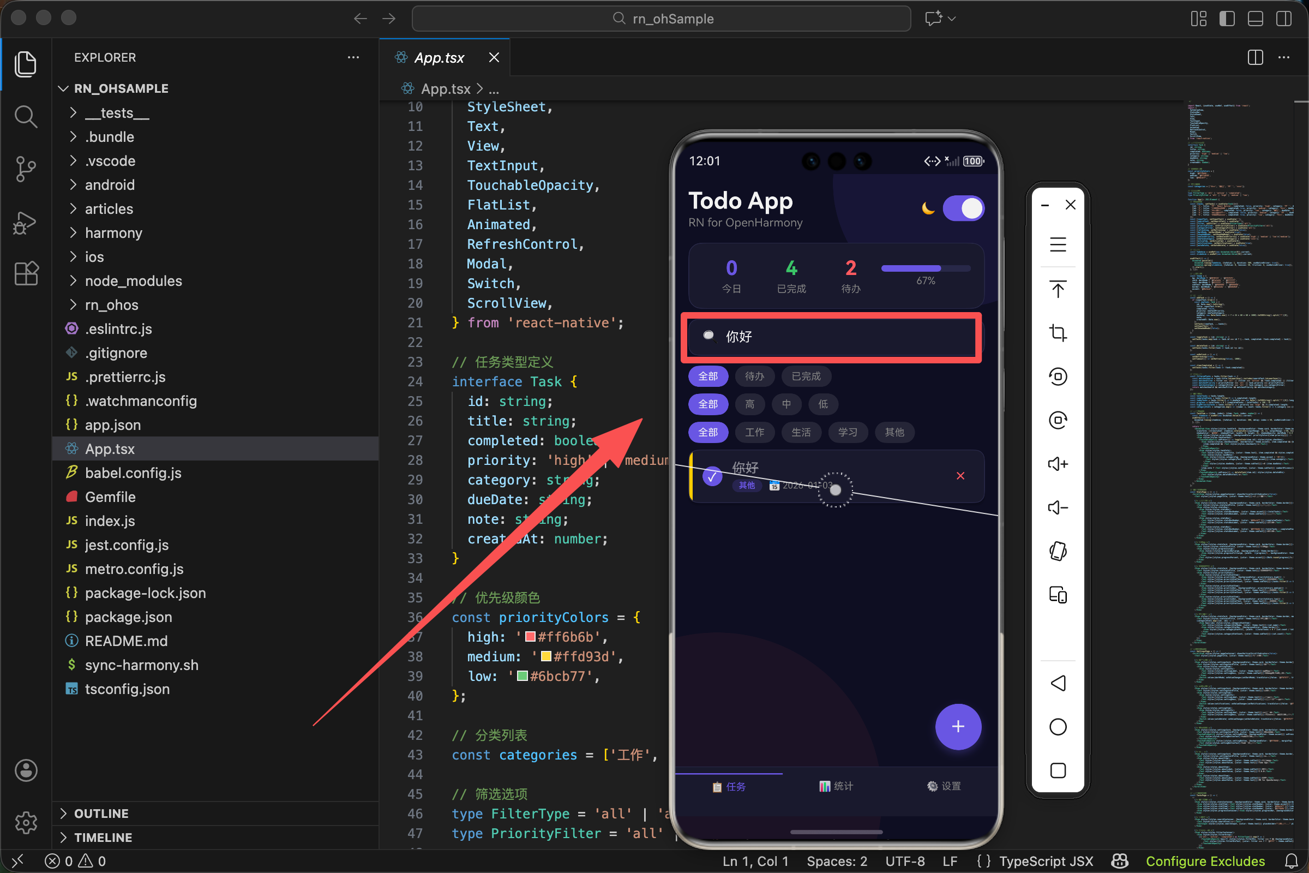Image resolution: width=1309 pixels, height=873 pixels.
Task: Open the Source Control view
Action: pos(26,169)
